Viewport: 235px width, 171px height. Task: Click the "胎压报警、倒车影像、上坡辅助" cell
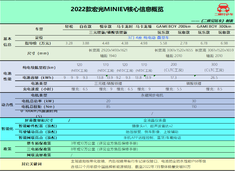(x=152, y=132)
